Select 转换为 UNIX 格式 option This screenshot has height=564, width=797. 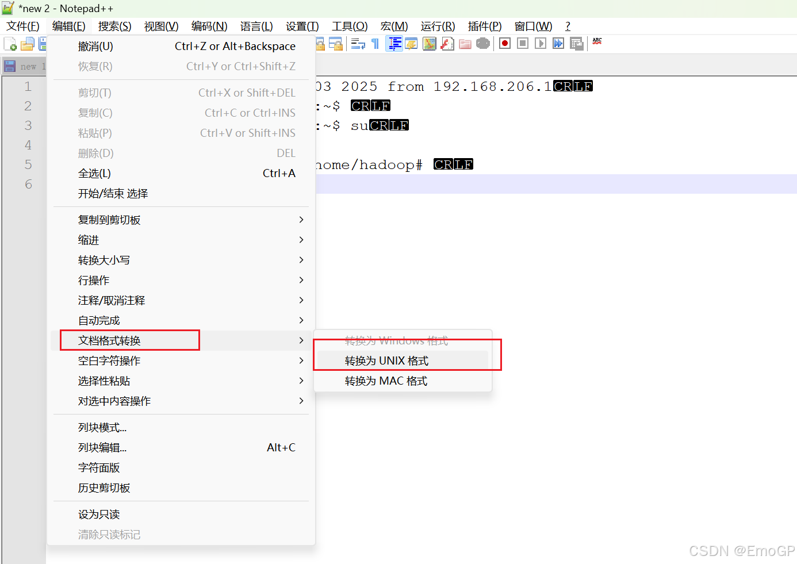tap(403, 361)
